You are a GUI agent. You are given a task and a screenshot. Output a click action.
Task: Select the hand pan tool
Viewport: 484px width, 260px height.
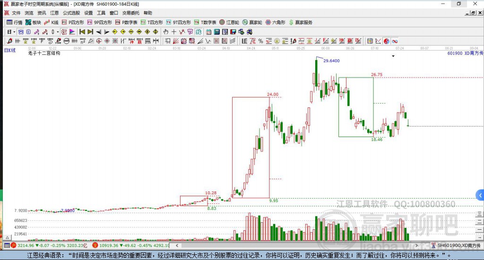pos(166,32)
